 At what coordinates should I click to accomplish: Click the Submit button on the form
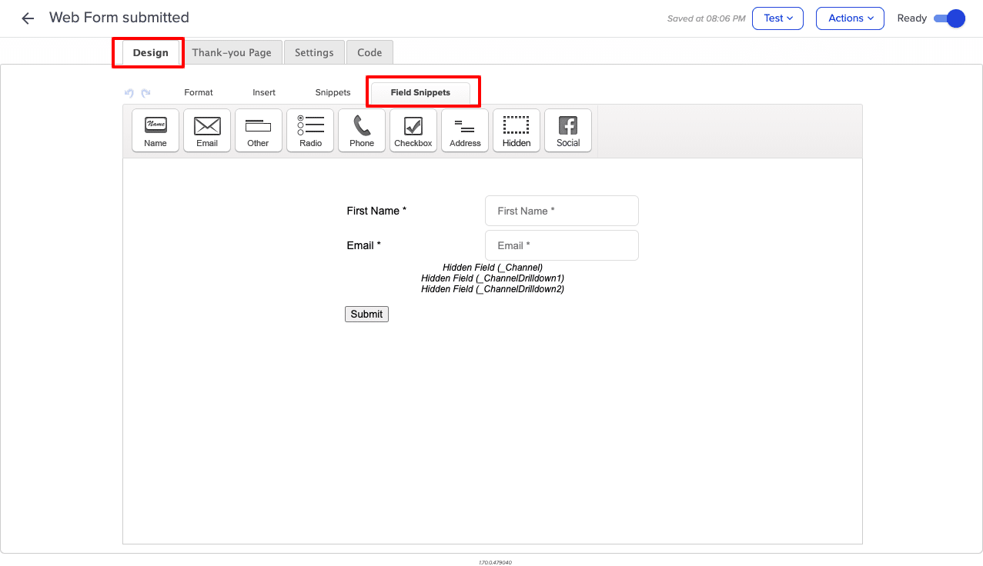(366, 314)
